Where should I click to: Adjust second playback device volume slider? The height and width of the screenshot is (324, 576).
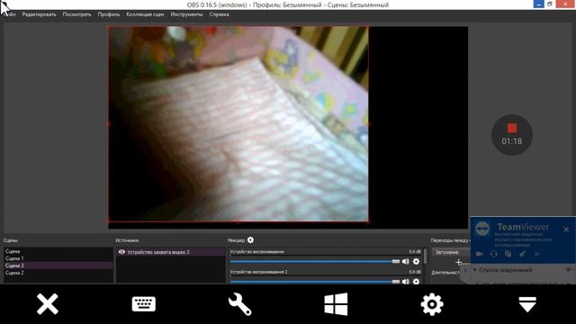point(315,282)
